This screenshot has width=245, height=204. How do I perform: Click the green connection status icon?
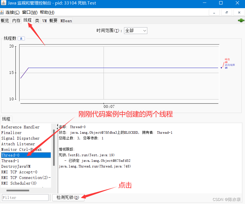241,20
